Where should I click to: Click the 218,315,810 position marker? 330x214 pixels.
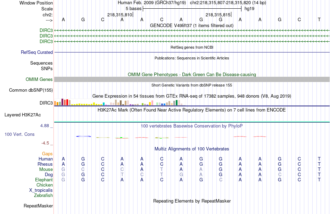pyautogui.click(x=120, y=15)
